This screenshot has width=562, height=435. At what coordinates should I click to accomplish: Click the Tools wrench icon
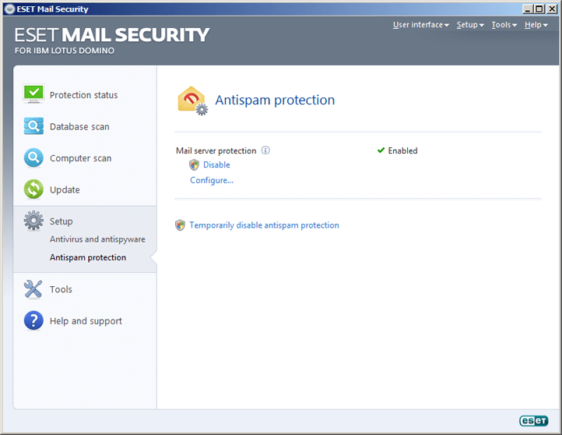coord(33,289)
